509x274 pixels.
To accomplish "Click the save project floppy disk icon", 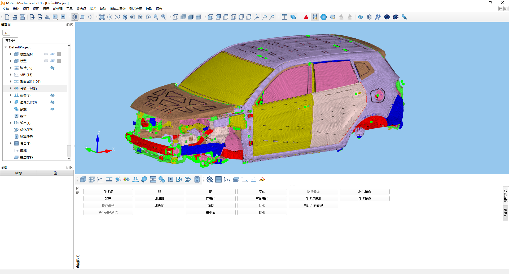I will click(23, 17).
